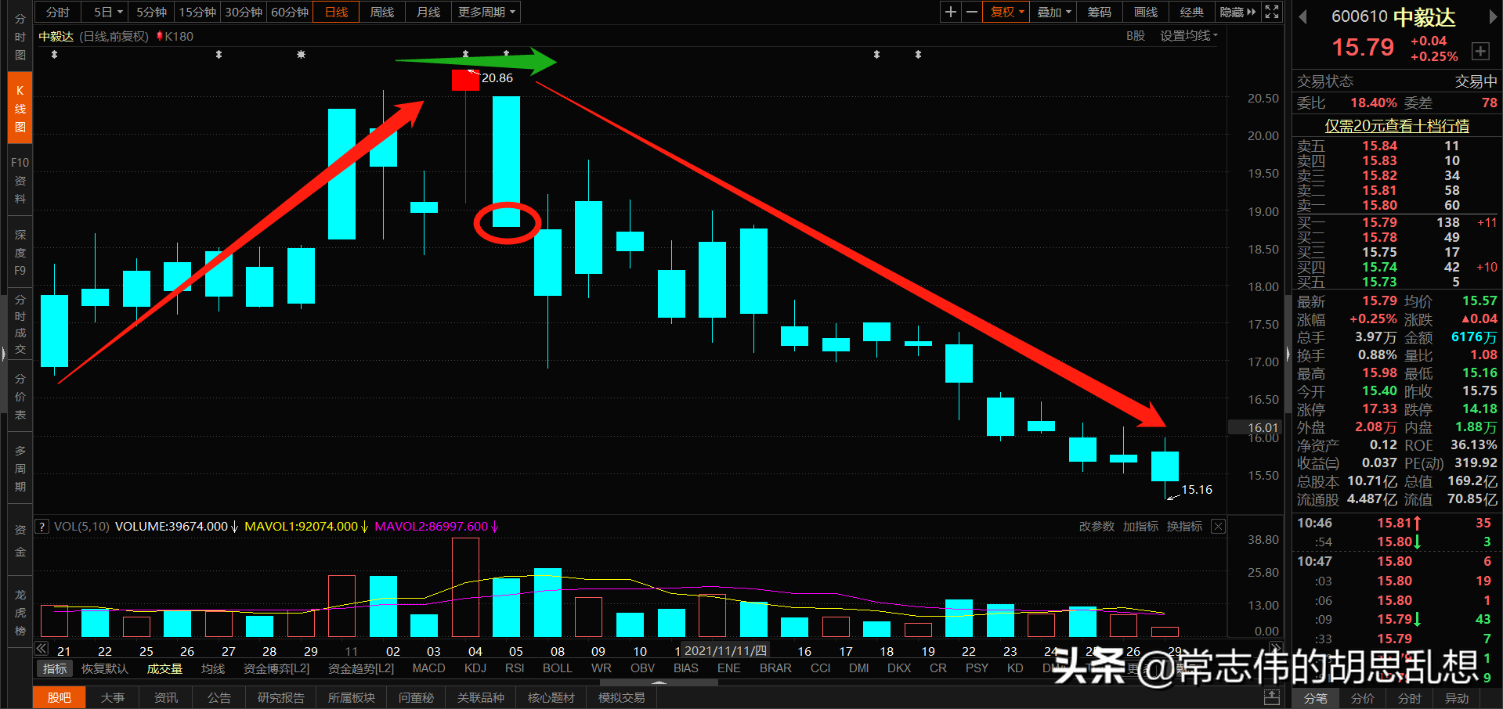
Task: Click the plus icon beside the stock price 15.79
Action: (1481, 51)
